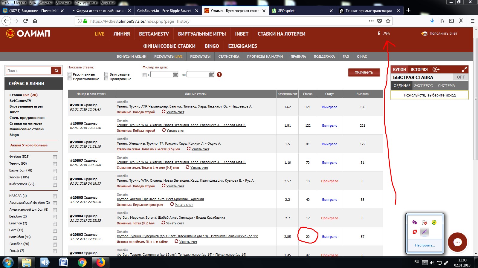Screen dimensions: 478x268
Task: Open Chrome from the taskbar
Action: click(x=82, y=262)
